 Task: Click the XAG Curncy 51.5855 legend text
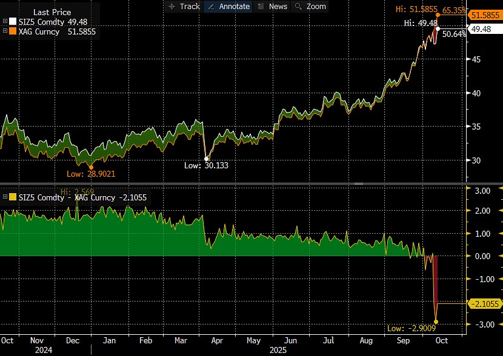click(57, 31)
